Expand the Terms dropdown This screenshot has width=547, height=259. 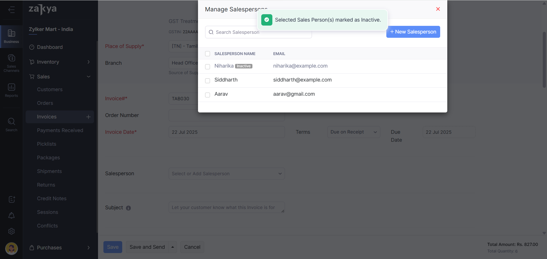pos(354,132)
